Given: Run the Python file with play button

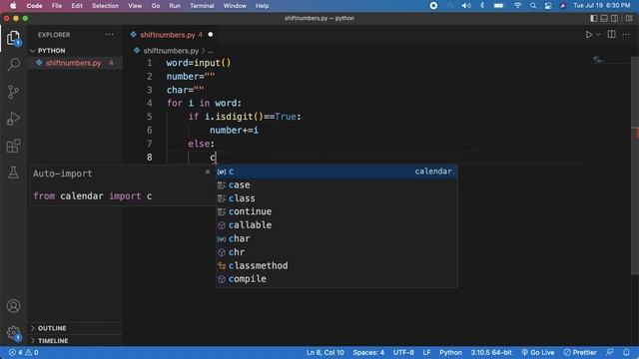Looking at the screenshot, I should click(x=589, y=35).
